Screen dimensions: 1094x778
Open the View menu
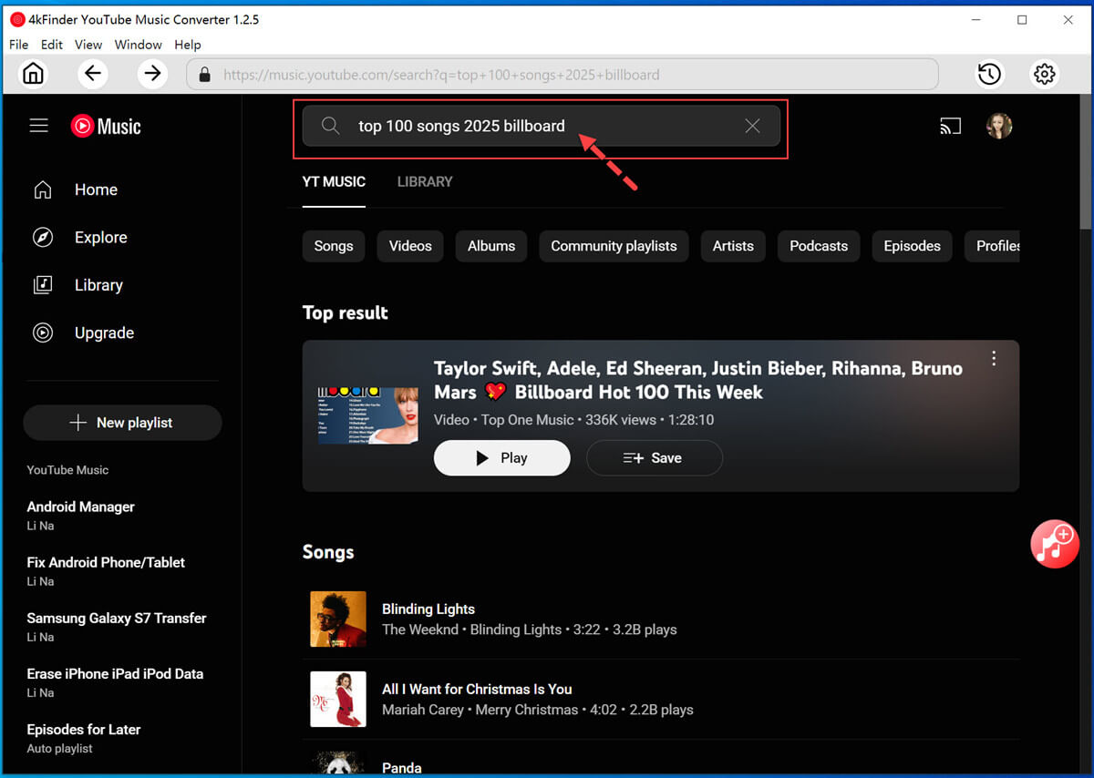click(88, 45)
